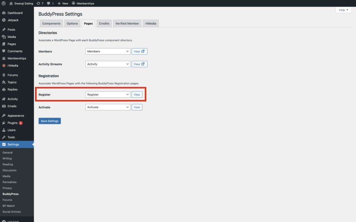Image resolution: width=356 pixels, height=222 pixels.
Task: Click the rtMedia red icon in sidebar
Action: (4, 66)
